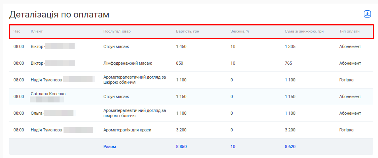The width and height of the screenshot is (378, 158).
Task: Select Надія Туманова in Ароматерапія для краси row
Action: [46, 130]
